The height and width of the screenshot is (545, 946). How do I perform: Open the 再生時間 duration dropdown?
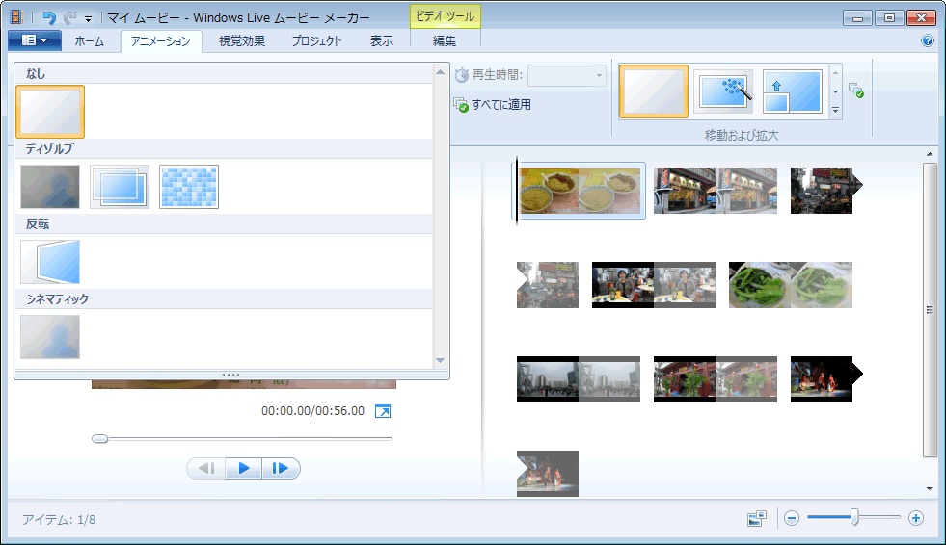567,75
